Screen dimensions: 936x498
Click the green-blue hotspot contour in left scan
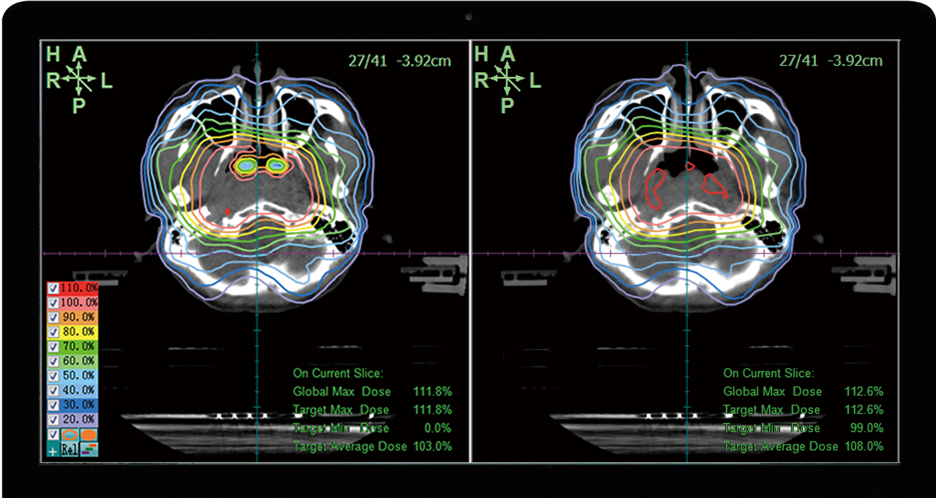[247, 167]
